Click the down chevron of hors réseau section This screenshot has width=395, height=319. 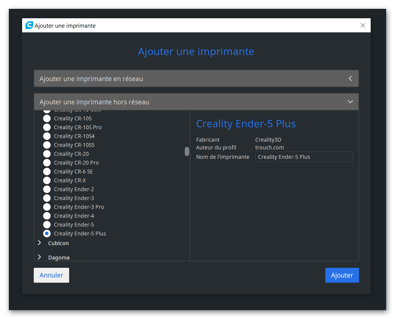(x=350, y=102)
